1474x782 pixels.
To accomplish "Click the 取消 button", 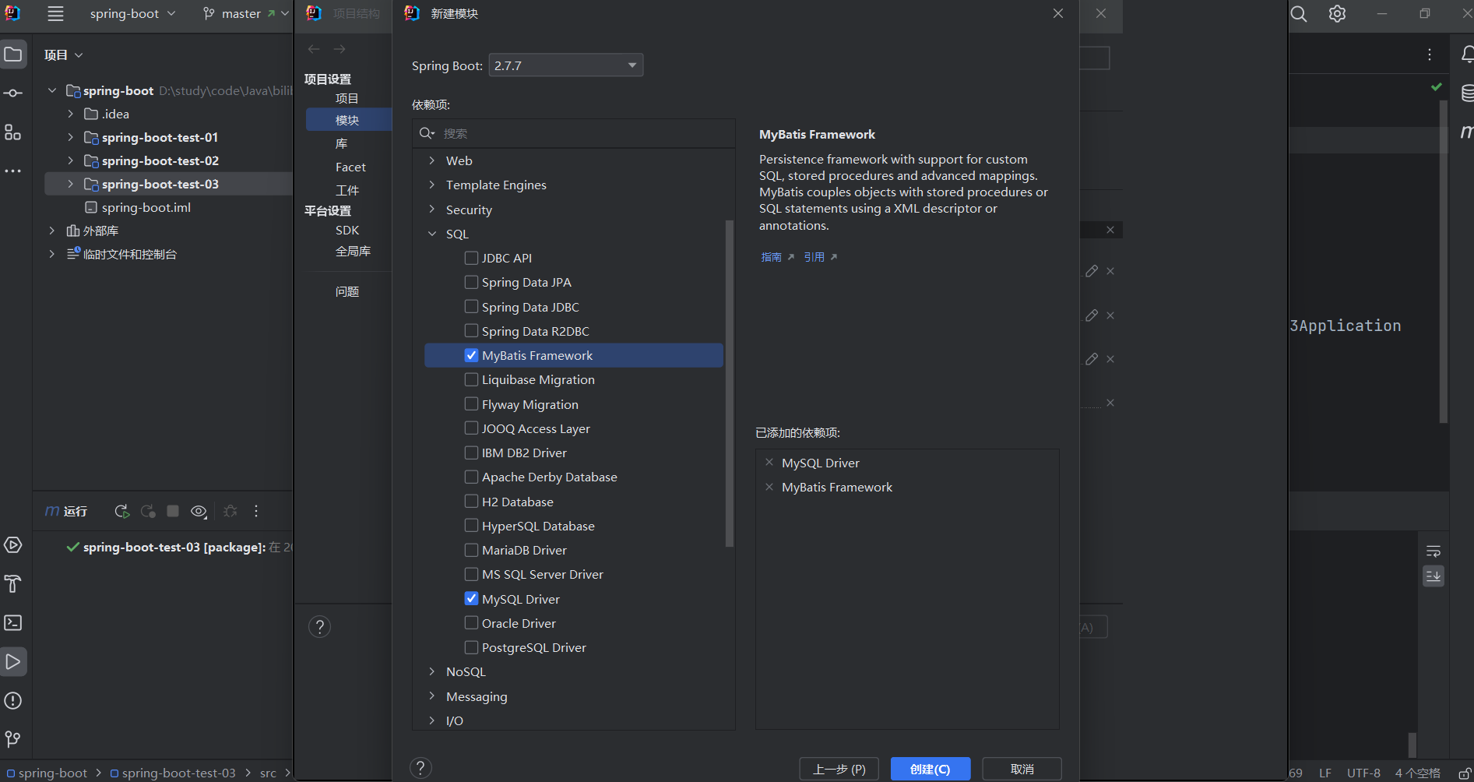I will point(1022,769).
